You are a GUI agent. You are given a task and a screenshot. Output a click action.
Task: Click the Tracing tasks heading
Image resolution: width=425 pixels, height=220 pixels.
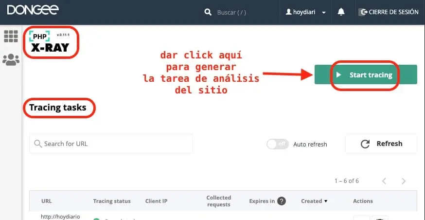(58, 108)
